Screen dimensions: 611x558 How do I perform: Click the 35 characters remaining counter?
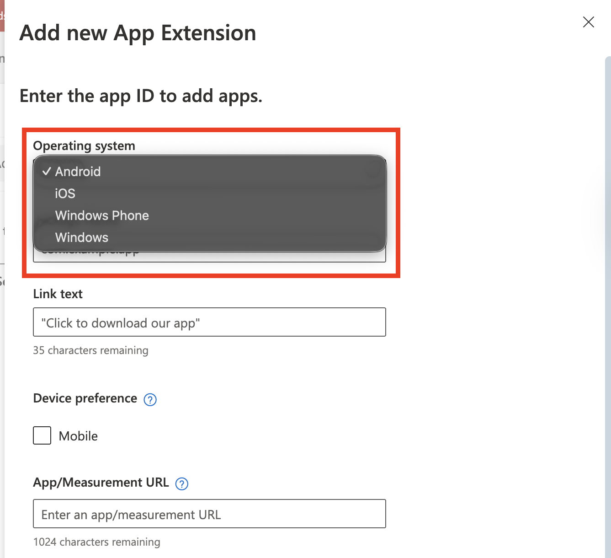pos(90,350)
